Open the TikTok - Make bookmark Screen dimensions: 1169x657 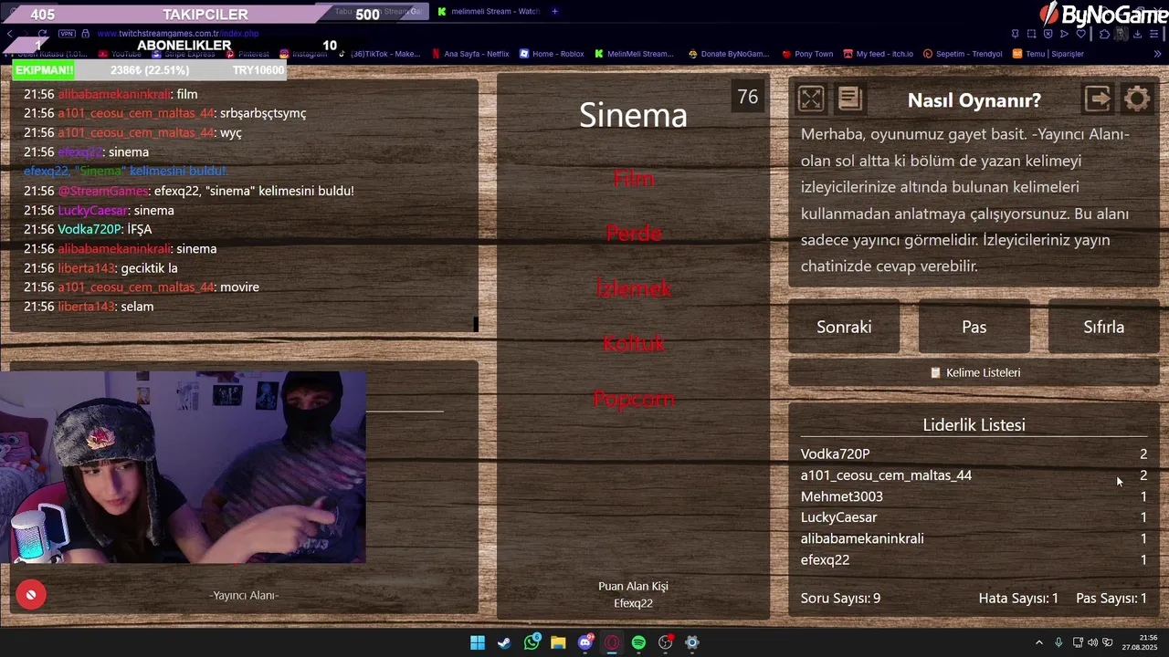coord(378,54)
